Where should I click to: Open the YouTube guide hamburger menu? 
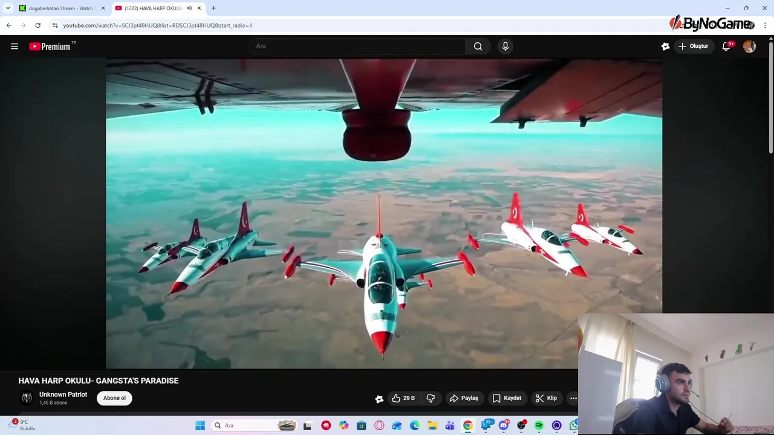coord(15,46)
